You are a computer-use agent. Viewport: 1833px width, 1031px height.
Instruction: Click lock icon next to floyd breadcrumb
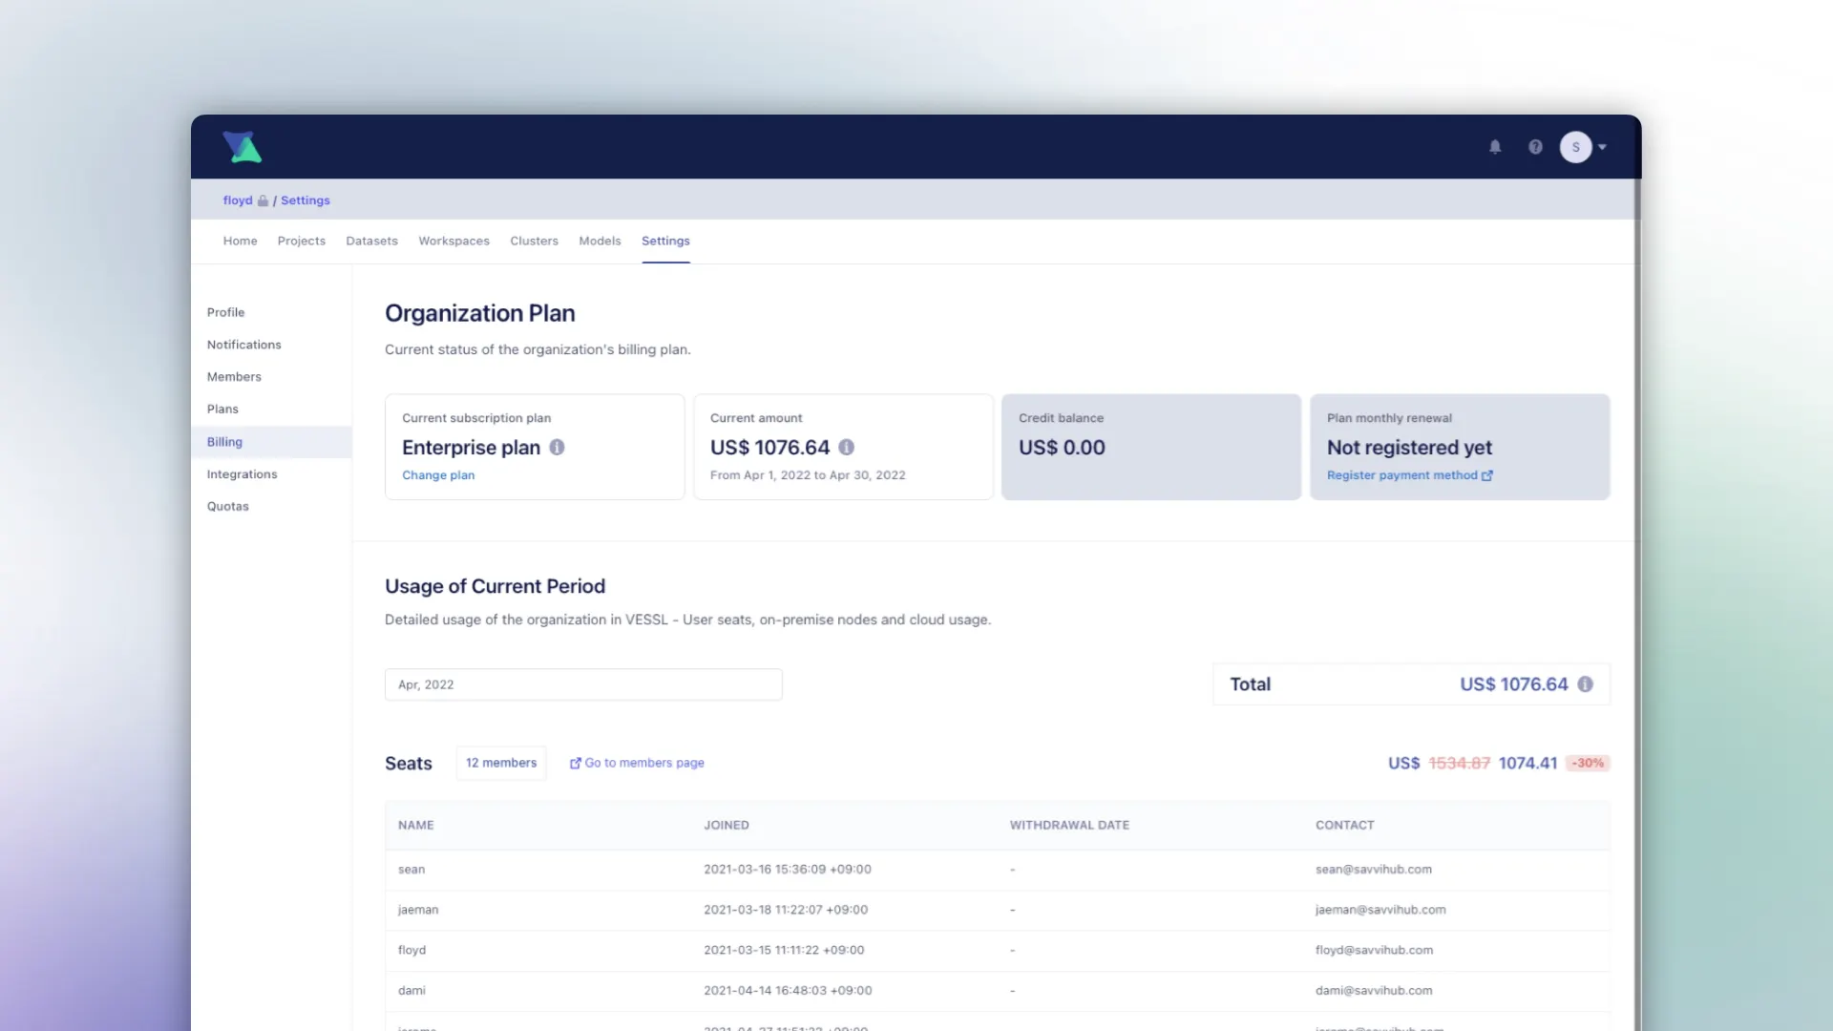(263, 200)
